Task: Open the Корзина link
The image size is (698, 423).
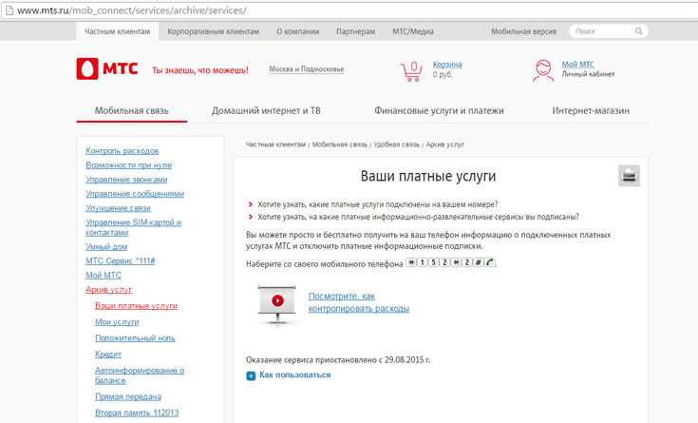Action: click(x=447, y=65)
